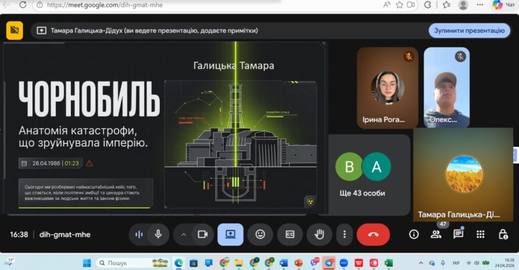Show the participants people list

click(436, 234)
